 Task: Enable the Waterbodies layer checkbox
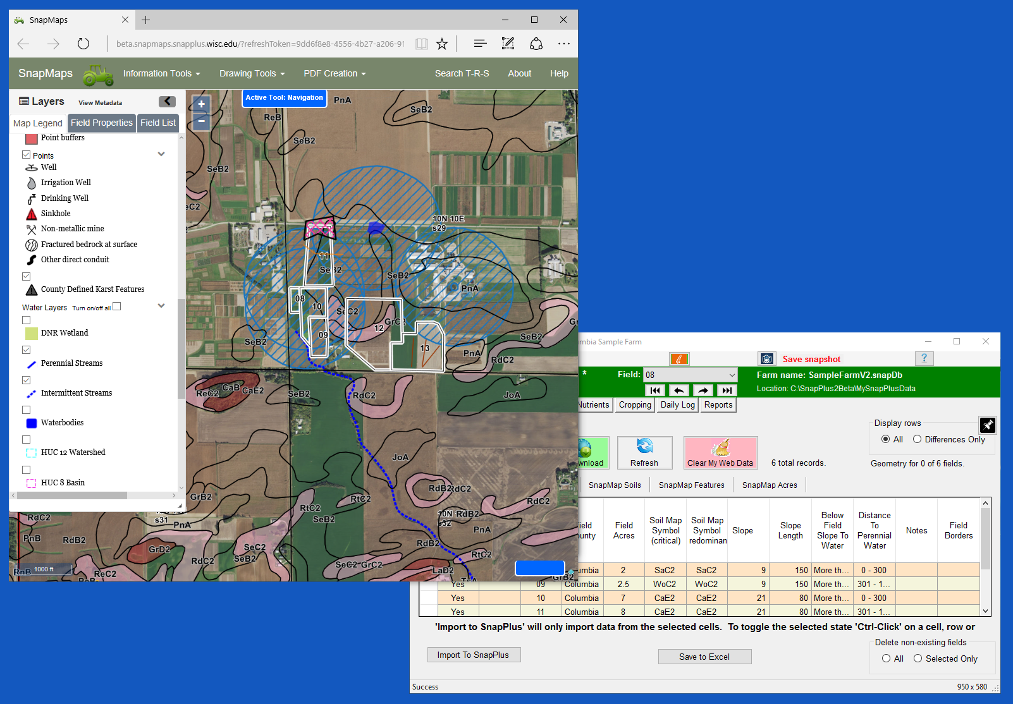pyautogui.click(x=26, y=410)
